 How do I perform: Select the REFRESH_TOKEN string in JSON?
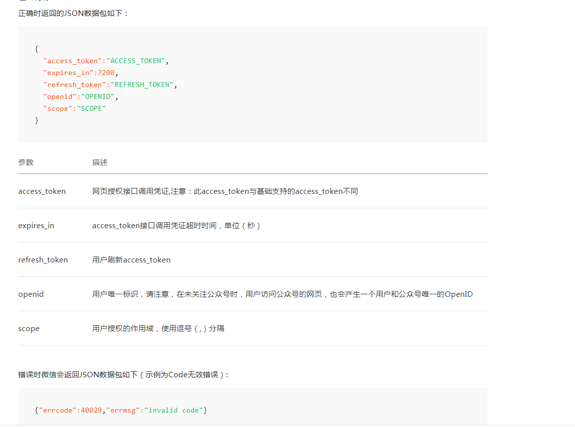(143, 85)
